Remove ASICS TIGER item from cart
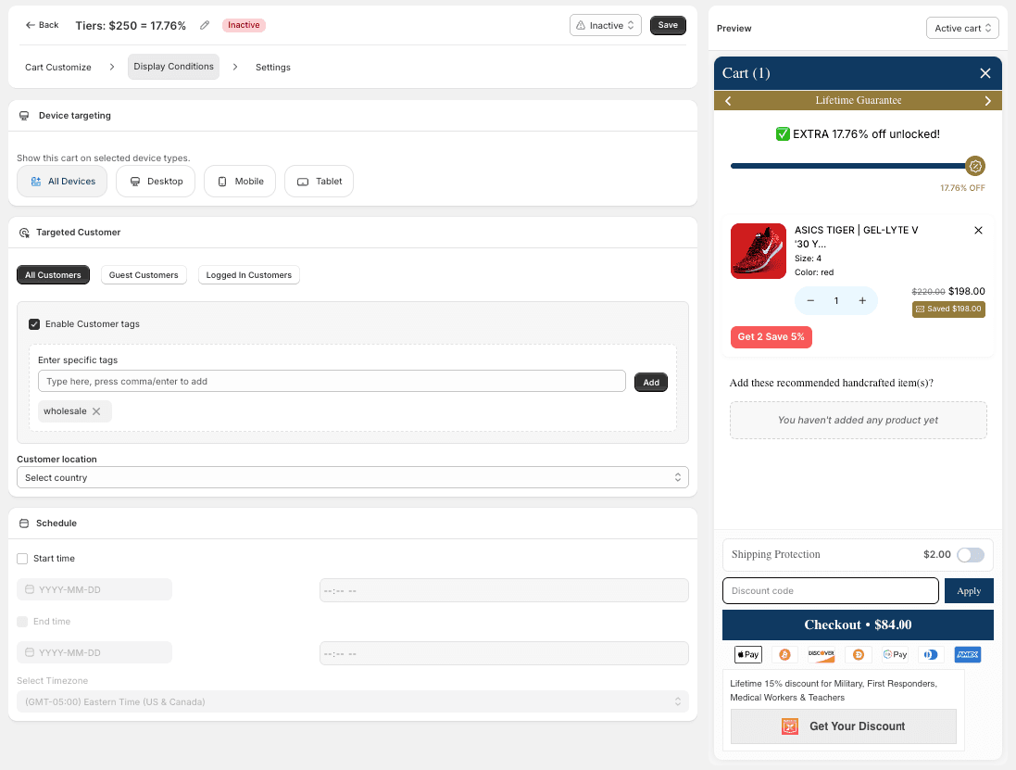The image size is (1016, 770). 978,230
